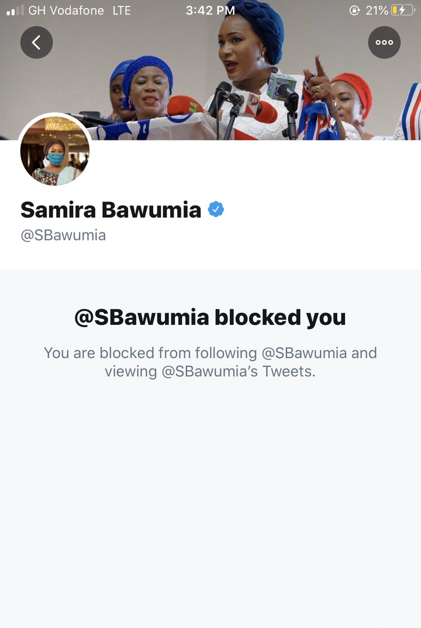Open the three-dot more options menu
Viewport: 421px width, 628px height.
point(384,43)
